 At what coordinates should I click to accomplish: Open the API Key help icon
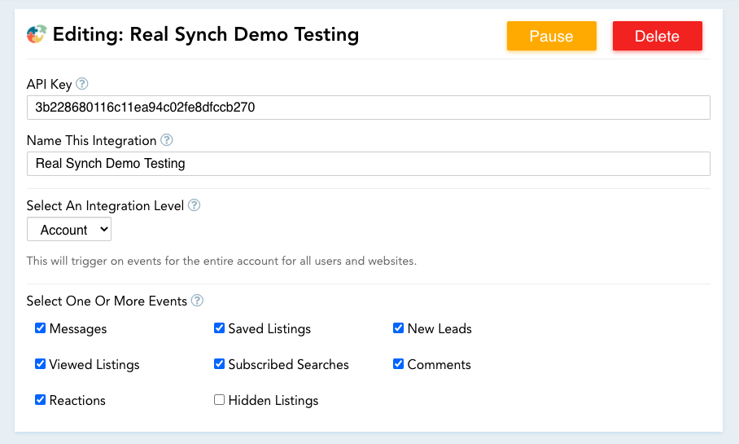point(82,84)
